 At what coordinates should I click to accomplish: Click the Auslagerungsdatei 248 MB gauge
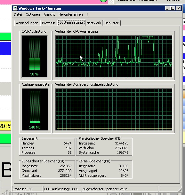(35, 110)
